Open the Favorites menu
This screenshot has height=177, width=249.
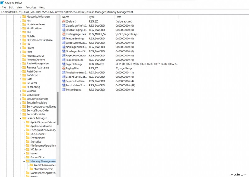pyautogui.click(x=31, y=7)
